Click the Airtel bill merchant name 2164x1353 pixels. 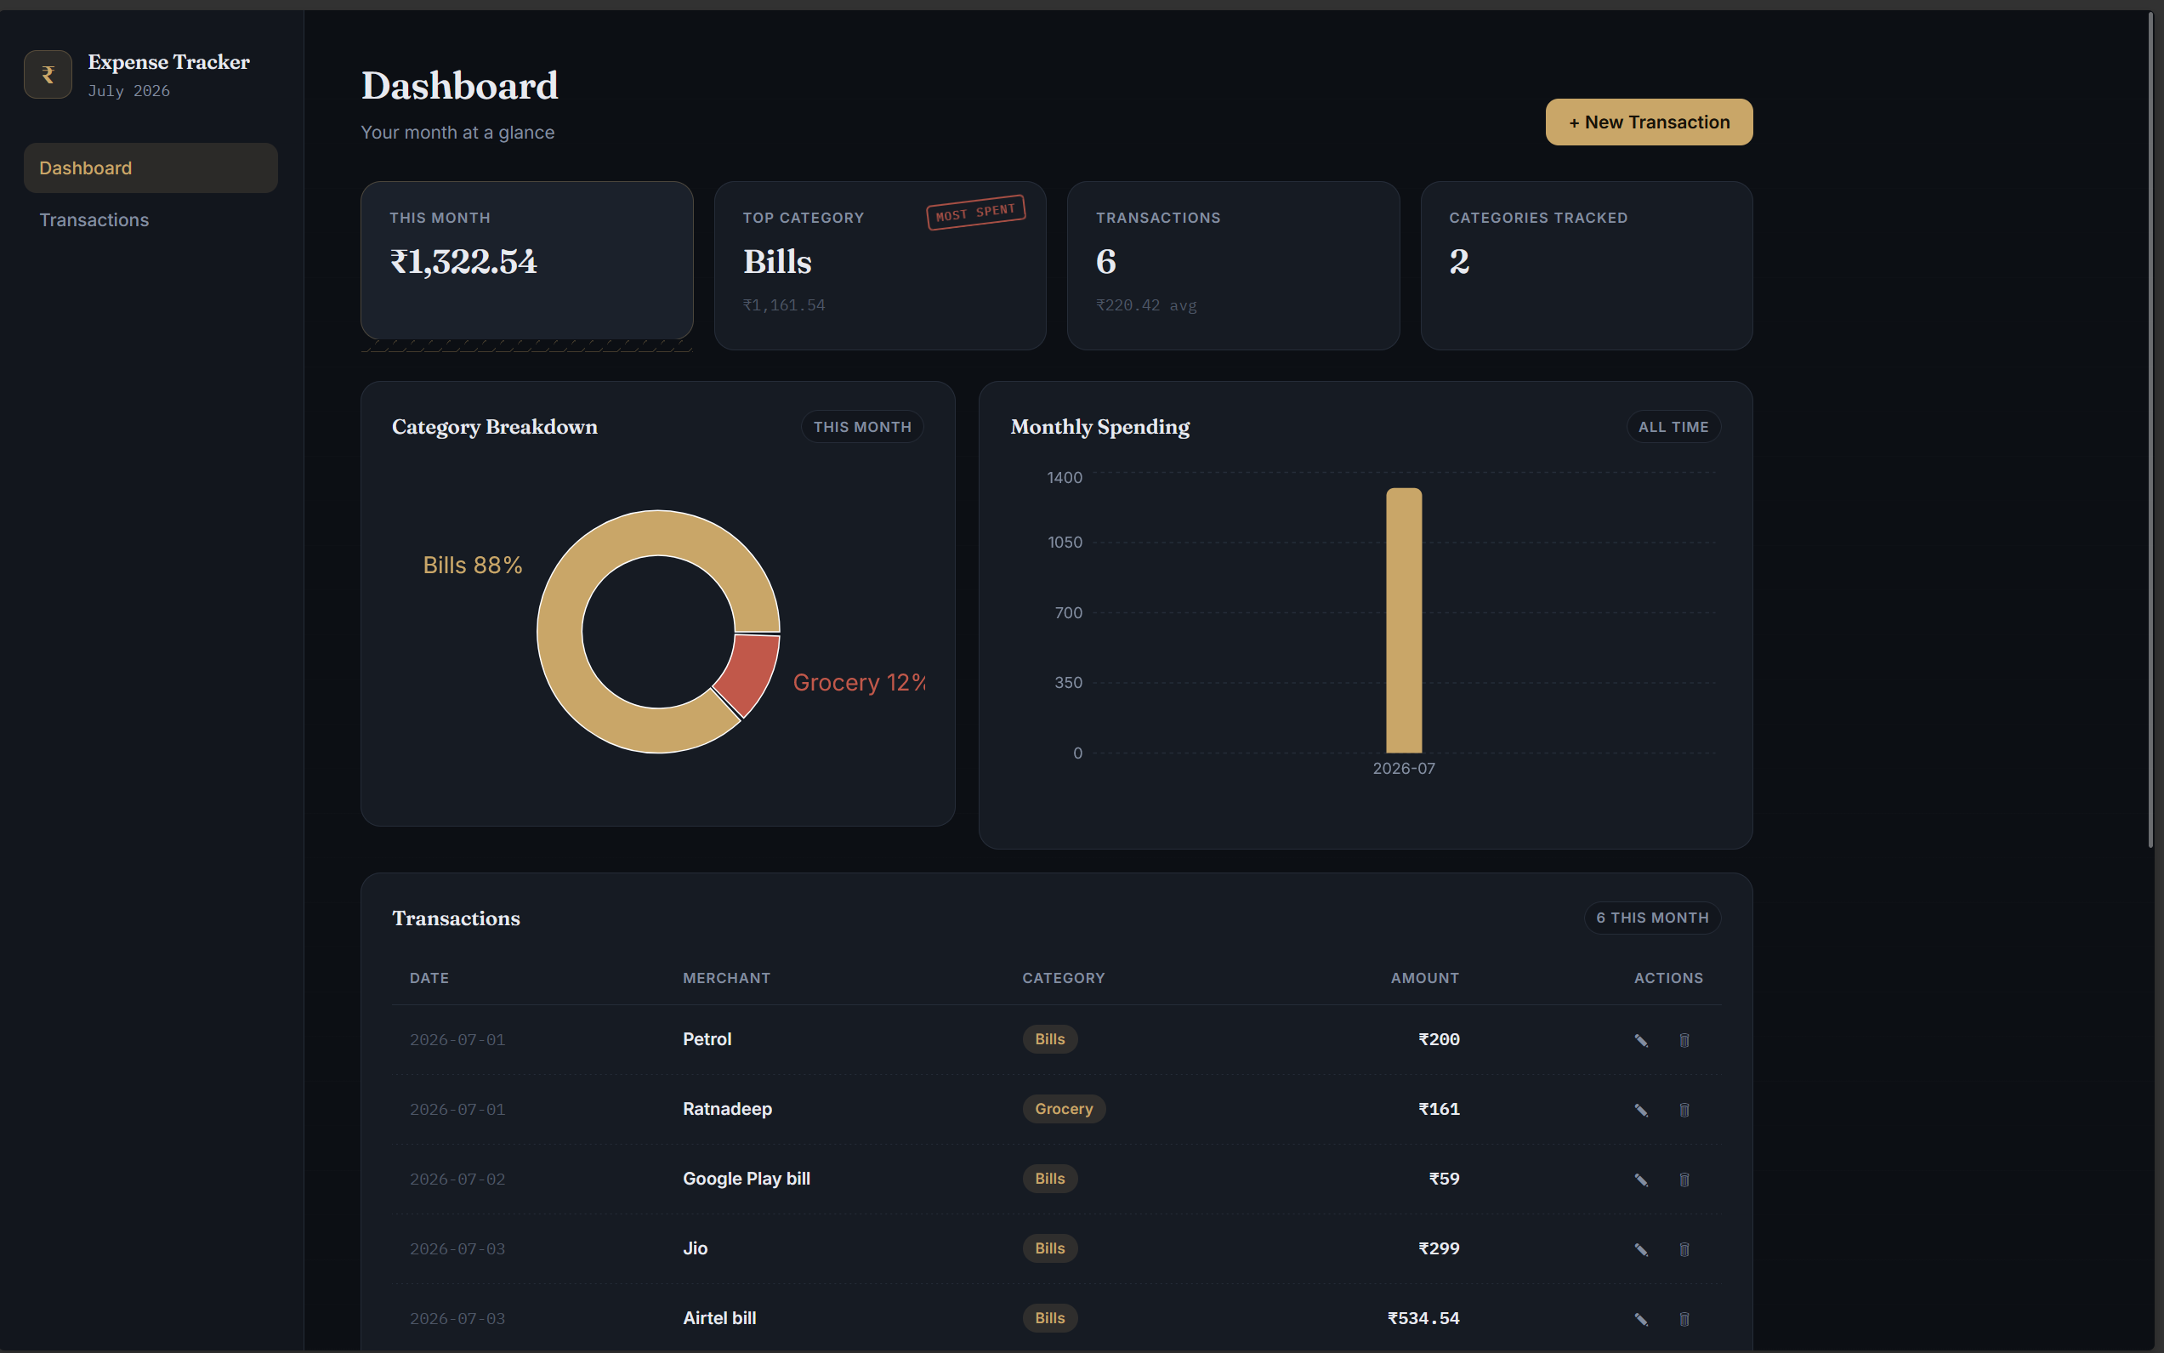coord(719,1318)
